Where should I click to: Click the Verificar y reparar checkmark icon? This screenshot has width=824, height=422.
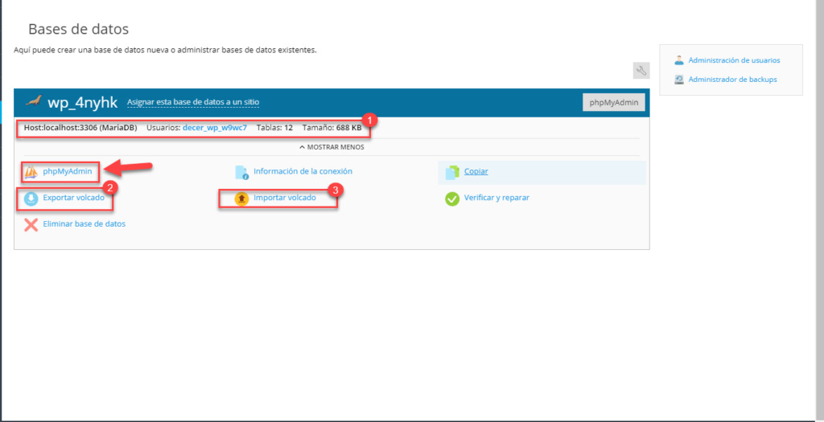pyautogui.click(x=452, y=199)
